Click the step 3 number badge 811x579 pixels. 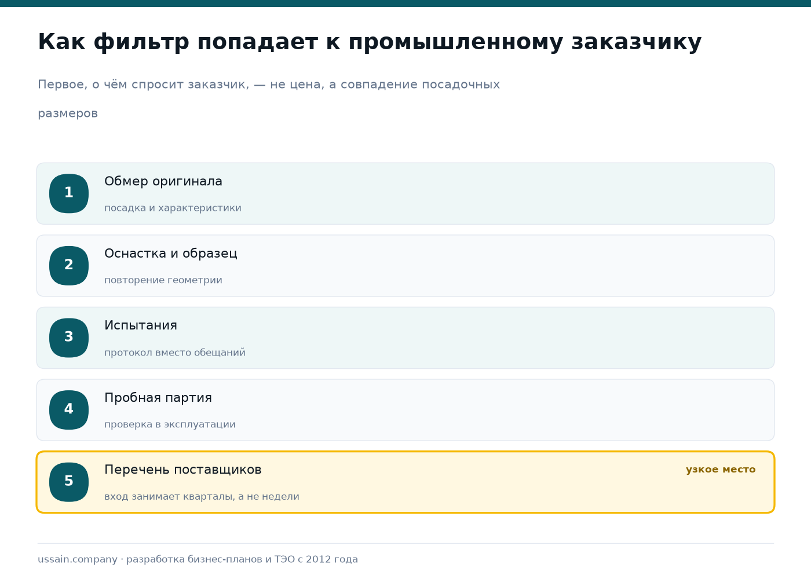tap(69, 338)
